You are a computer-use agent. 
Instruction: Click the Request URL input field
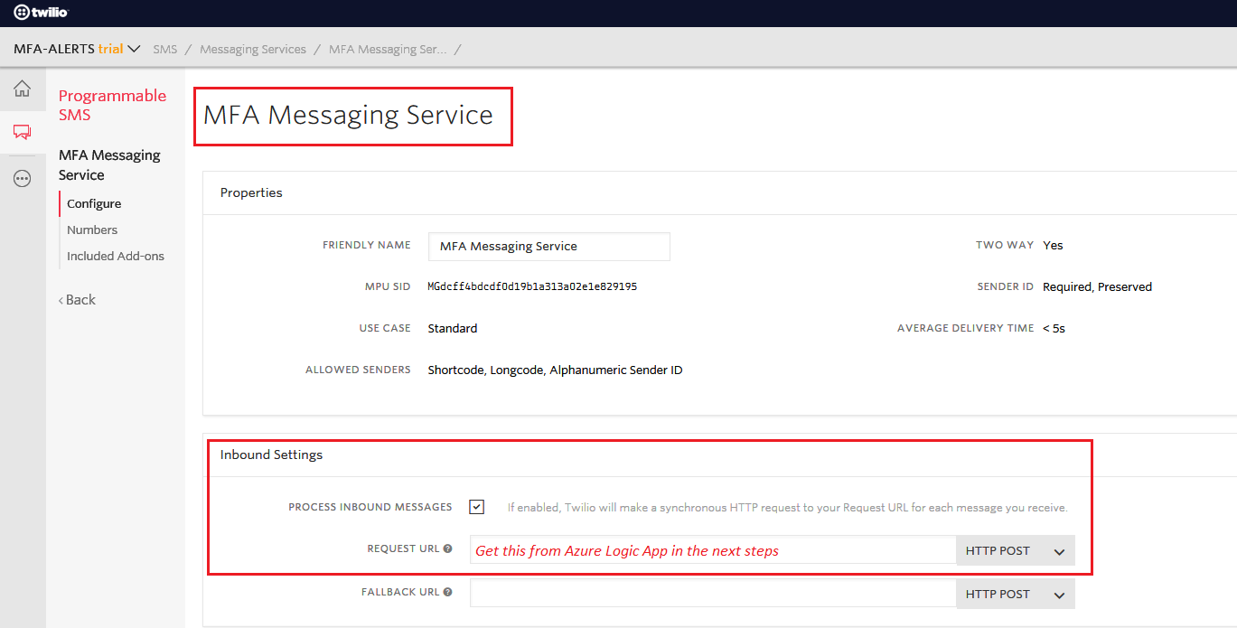pyautogui.click(x=713, y=550)
